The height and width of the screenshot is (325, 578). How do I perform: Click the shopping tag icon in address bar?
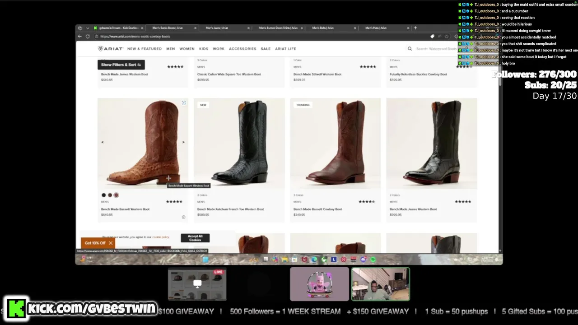pos(432,37)
